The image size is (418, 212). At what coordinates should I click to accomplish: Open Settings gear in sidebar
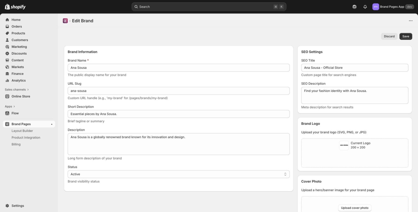7,206
